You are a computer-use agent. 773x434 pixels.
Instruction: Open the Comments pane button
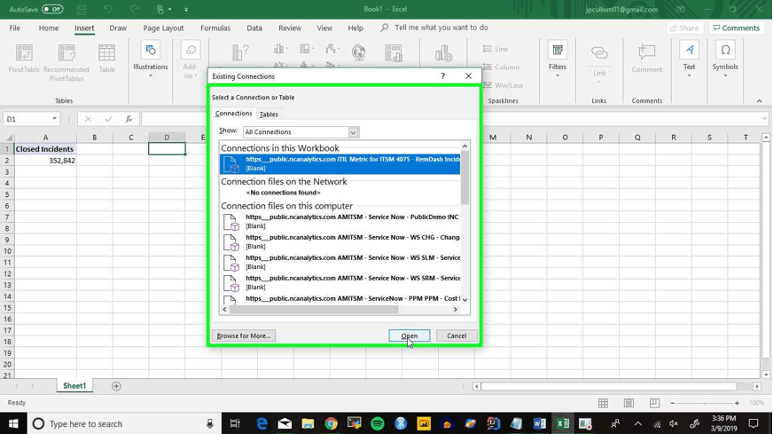pyautogui.click(x=737, y=28)
